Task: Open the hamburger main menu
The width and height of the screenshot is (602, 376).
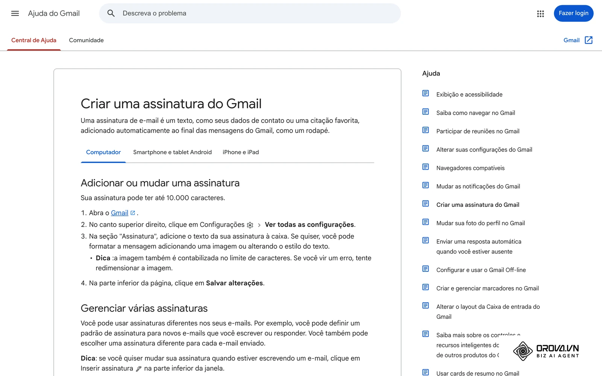Action: click(15, 14)
